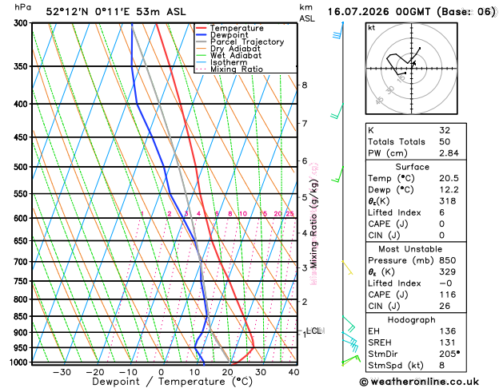Viewport: 503px width, 388px height.
Task: Click the red line swatch beside Temperature legend
Action: 202,28
